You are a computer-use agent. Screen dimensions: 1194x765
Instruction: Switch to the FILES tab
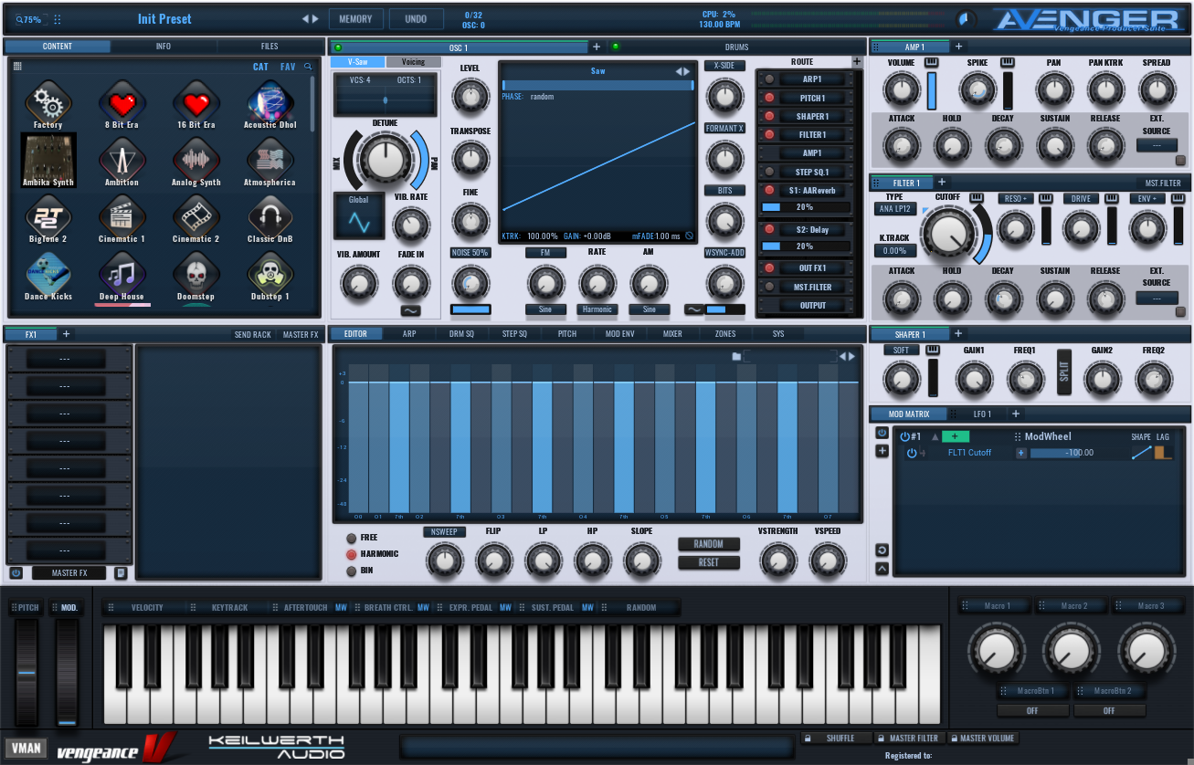[269, 47]
